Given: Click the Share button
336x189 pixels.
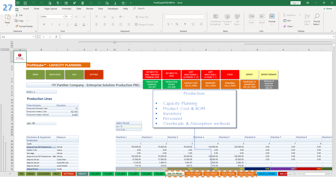Looking at the screenshot, I should pos(328,9).
